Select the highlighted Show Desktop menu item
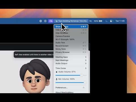 point(71,27)
